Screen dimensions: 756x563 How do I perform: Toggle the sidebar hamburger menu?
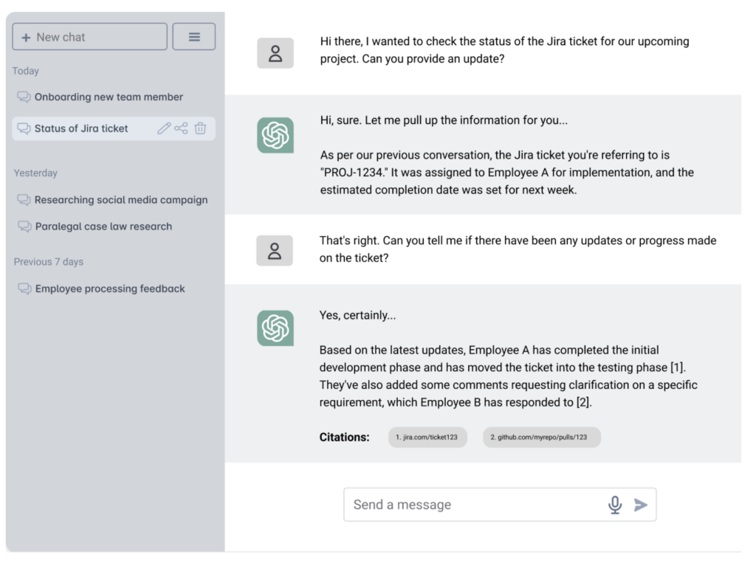point(194,37)
